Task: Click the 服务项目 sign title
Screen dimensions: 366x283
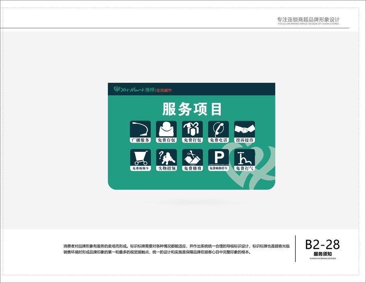Action: (192, 109)
